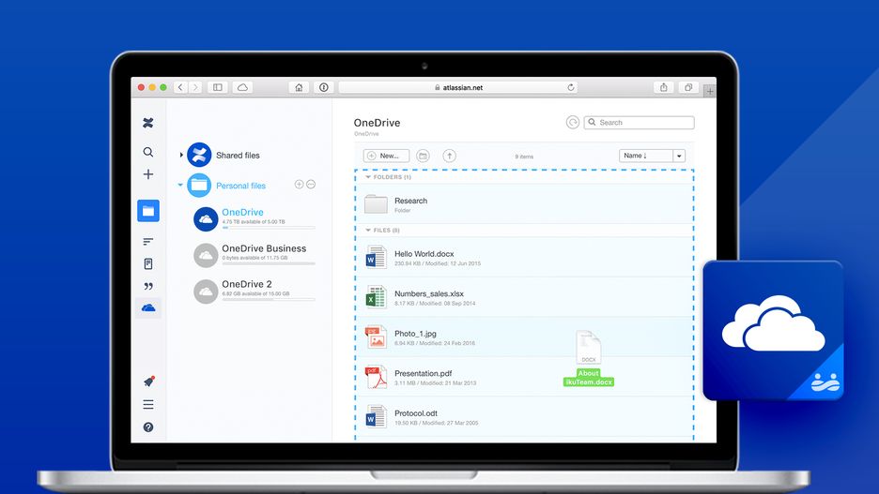Click the OneDrive 2 storage usage bar
This screenshot has width=879, height=494.
pos(269,299)
